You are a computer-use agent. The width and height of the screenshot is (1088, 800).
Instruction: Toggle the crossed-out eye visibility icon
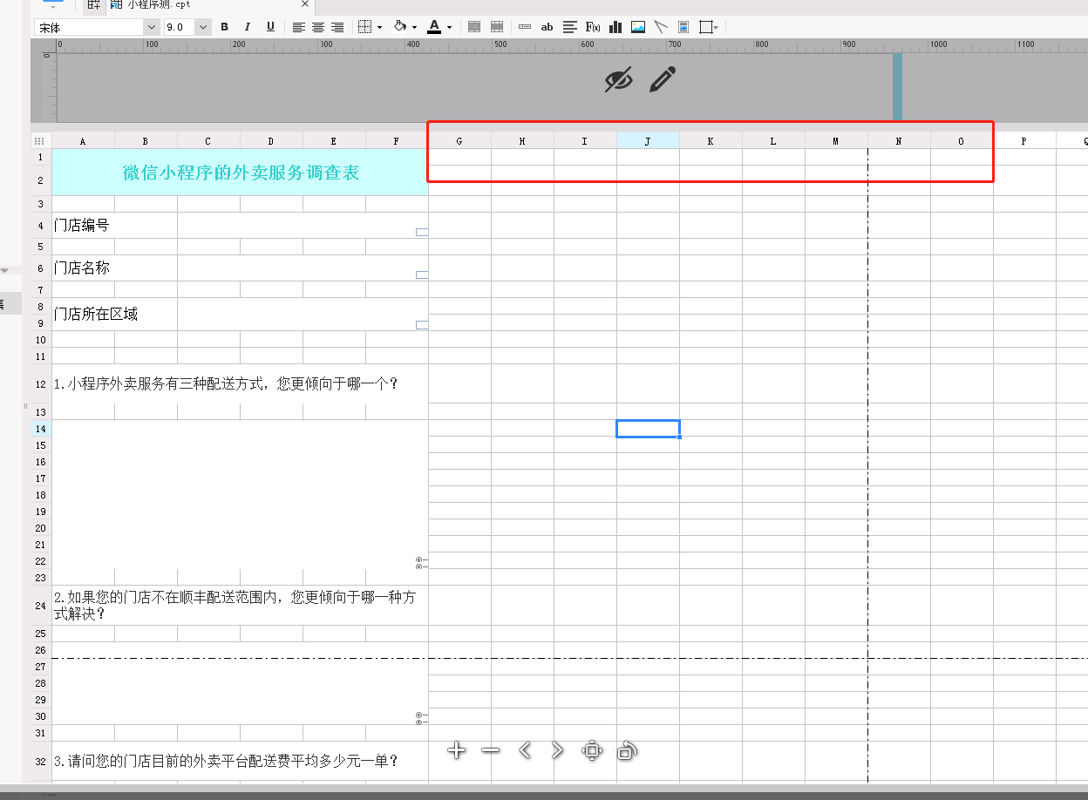[x=618, y=79]
